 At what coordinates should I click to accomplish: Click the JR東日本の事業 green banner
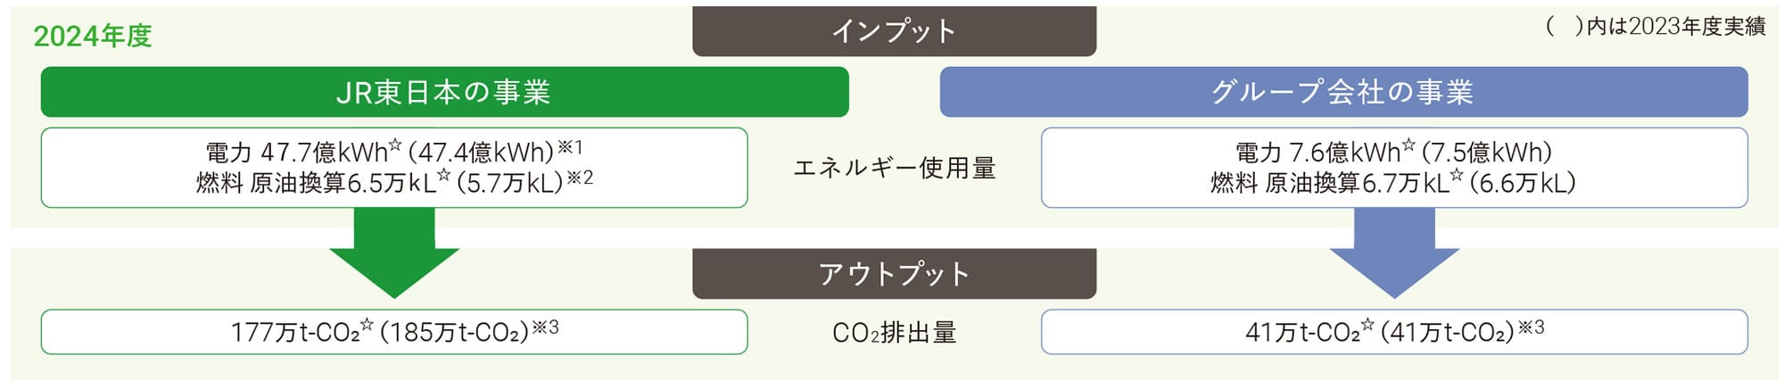coord(444,91)
